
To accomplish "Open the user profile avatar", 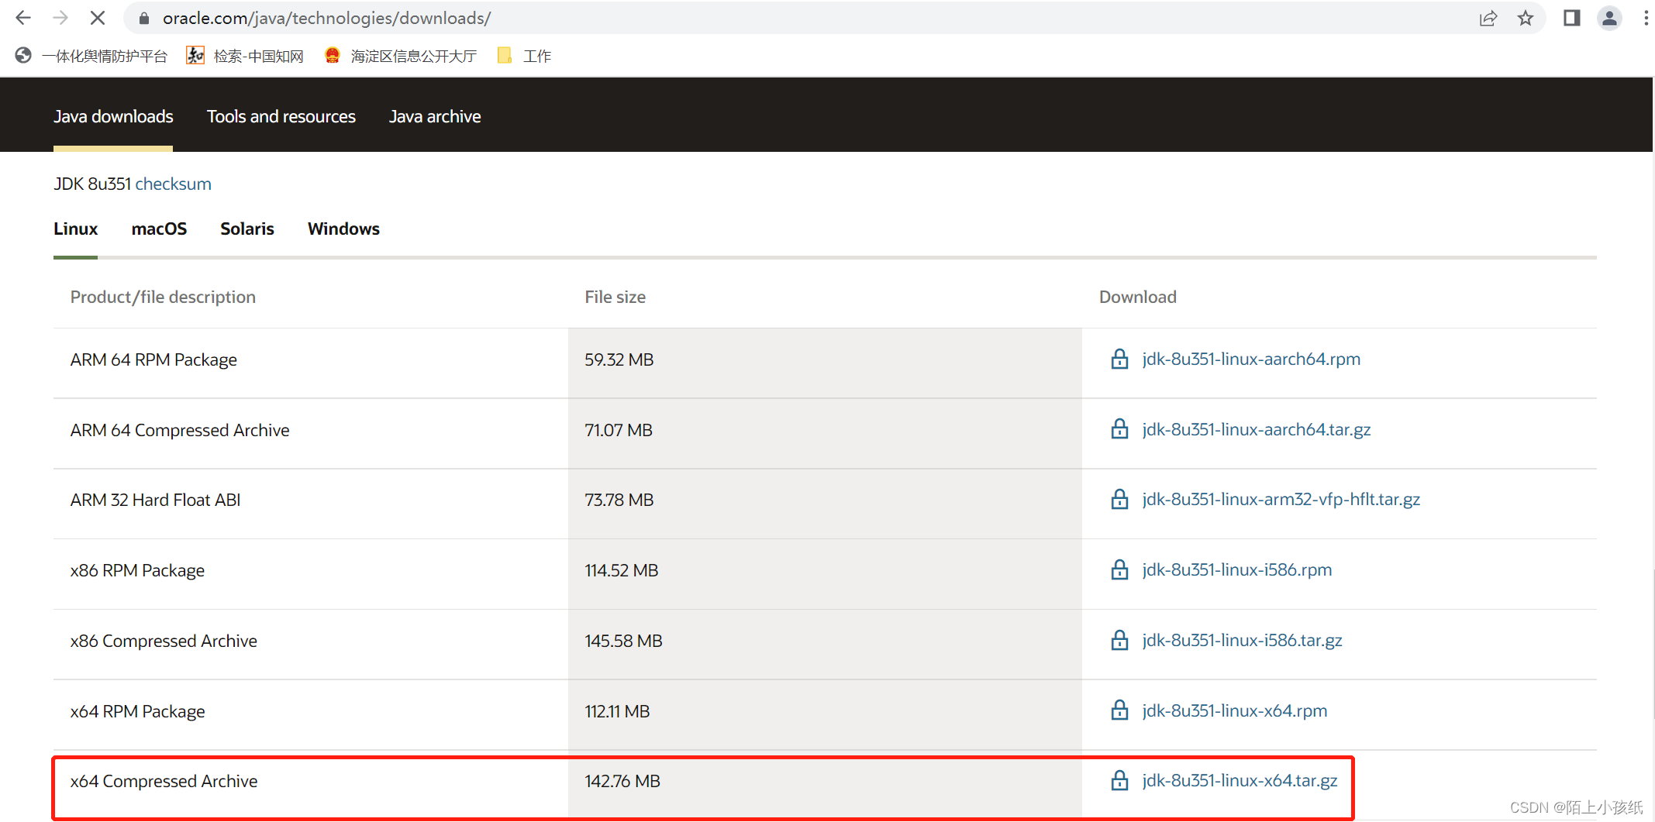I will pos(1610,18).
